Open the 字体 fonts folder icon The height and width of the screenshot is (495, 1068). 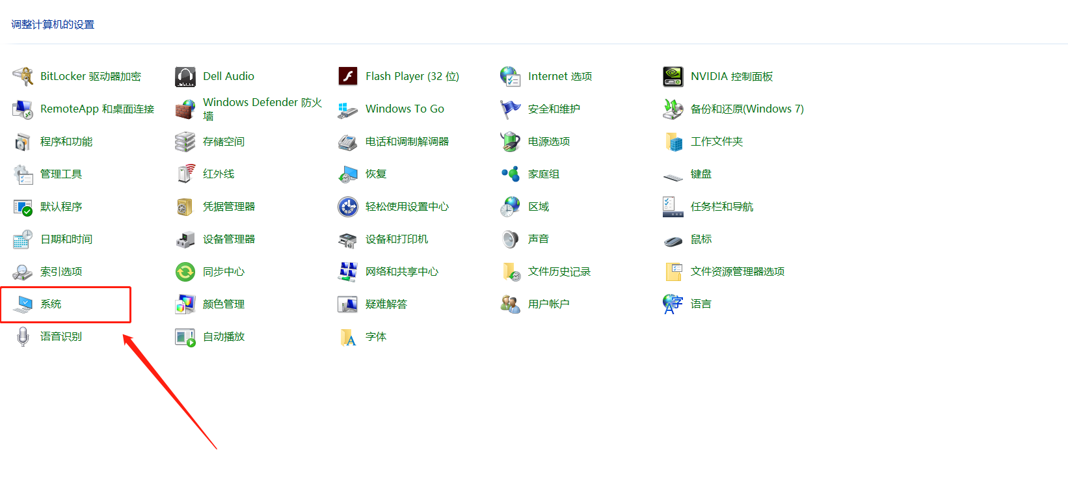point(348,337)
